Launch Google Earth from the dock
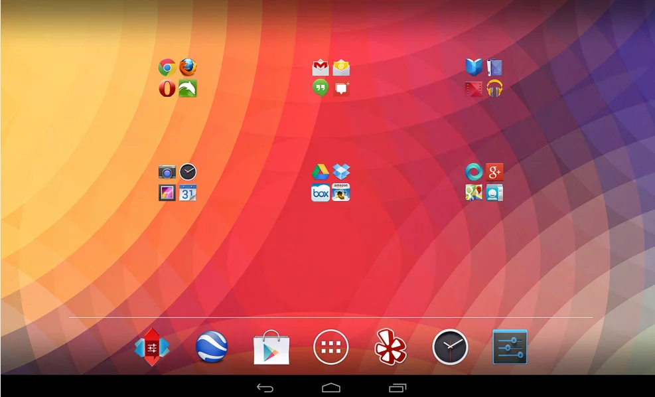 (x=212, y=347)
